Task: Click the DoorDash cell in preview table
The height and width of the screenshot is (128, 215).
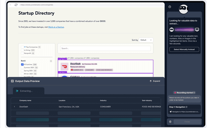Action: coord(24,107)
